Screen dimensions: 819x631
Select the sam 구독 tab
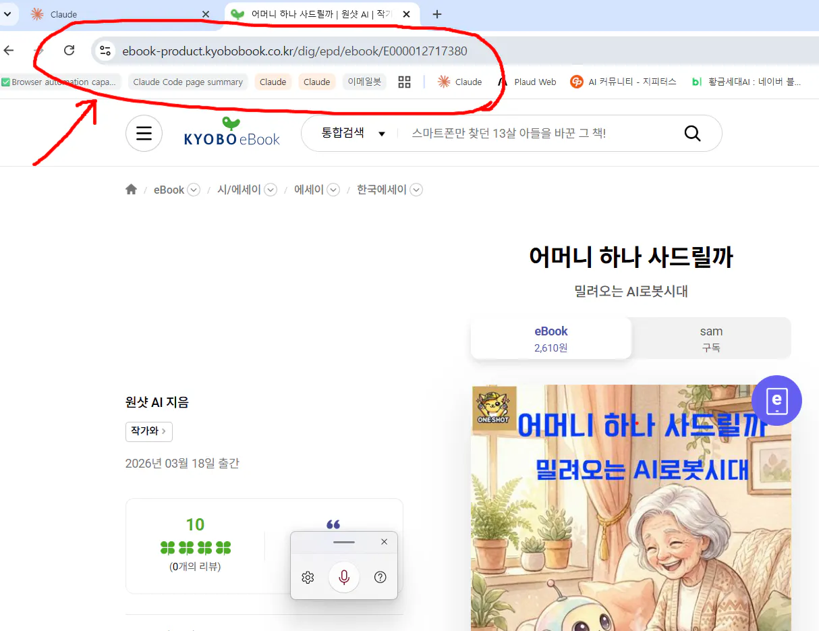pos(711,339)
